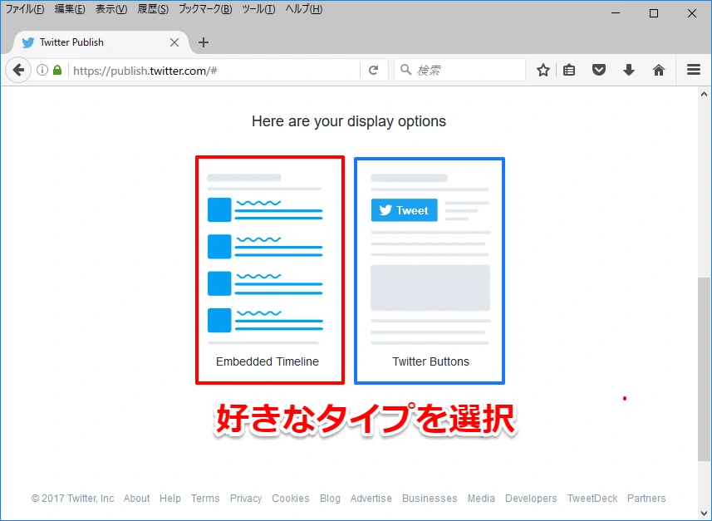The width and height of the screenshot is (712, 521).
Task: Open the downloads arrow icon
Action: [x=628, y=71]
